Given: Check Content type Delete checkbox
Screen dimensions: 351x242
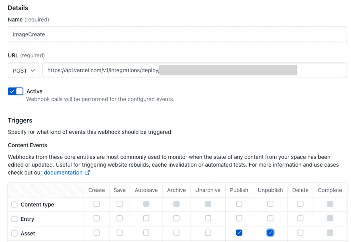Looking at the screenshot, I should coord(300,204).
